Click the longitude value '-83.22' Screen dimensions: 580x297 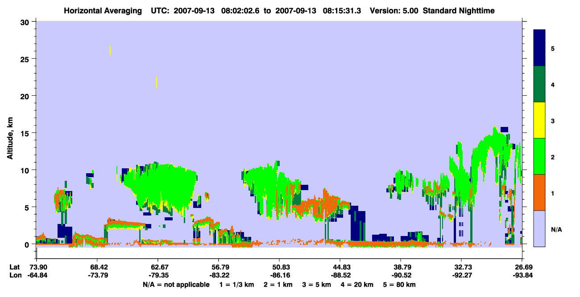218,275
